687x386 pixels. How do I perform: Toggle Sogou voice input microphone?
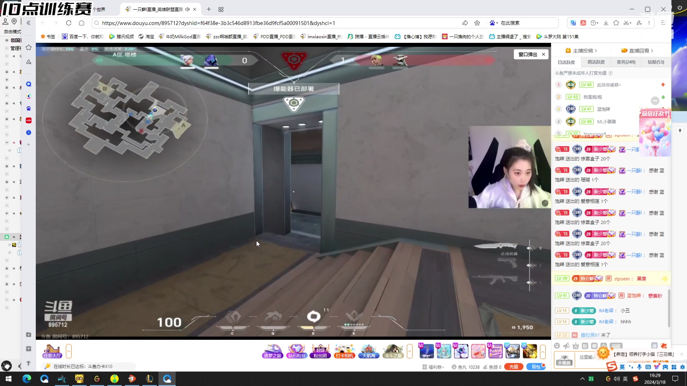coord(639,367)
